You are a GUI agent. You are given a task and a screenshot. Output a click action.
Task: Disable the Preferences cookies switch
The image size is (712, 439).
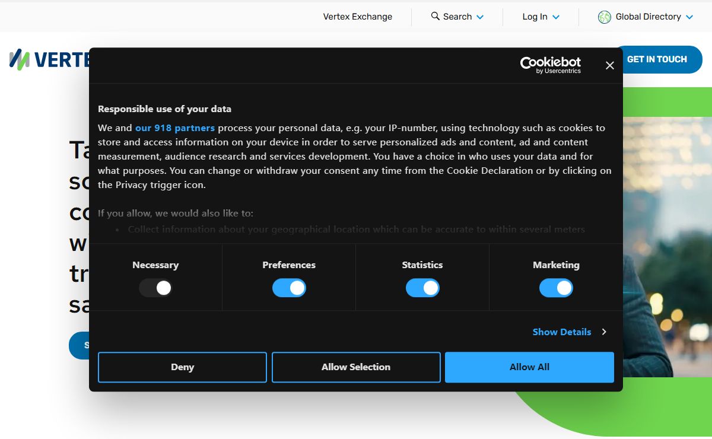pyautogui.click(x=289, y=288)
